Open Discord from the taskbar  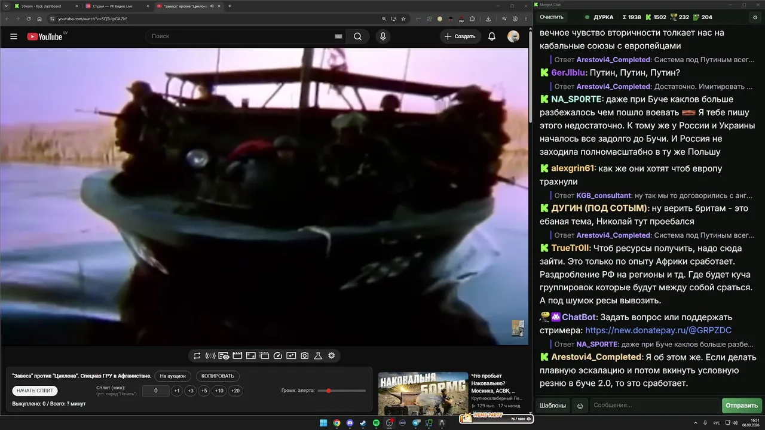[x=350, y=423]
